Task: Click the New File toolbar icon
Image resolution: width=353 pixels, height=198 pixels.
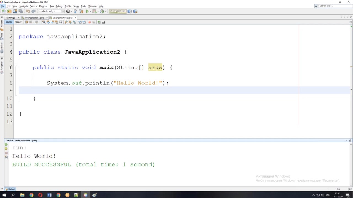Action: pyautogui.click(x=4, y=11)
